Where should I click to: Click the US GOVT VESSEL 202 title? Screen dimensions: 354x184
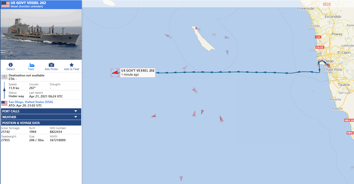pos(28,3)
